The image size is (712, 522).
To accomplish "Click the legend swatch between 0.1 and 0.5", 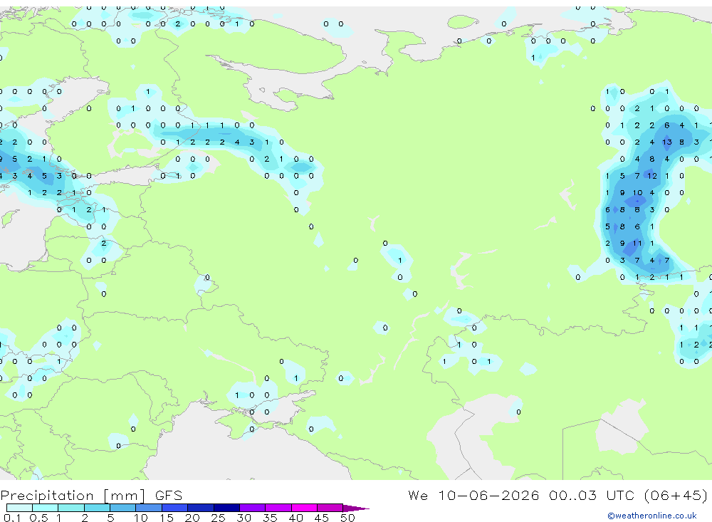I will click(x=19, y=508).
